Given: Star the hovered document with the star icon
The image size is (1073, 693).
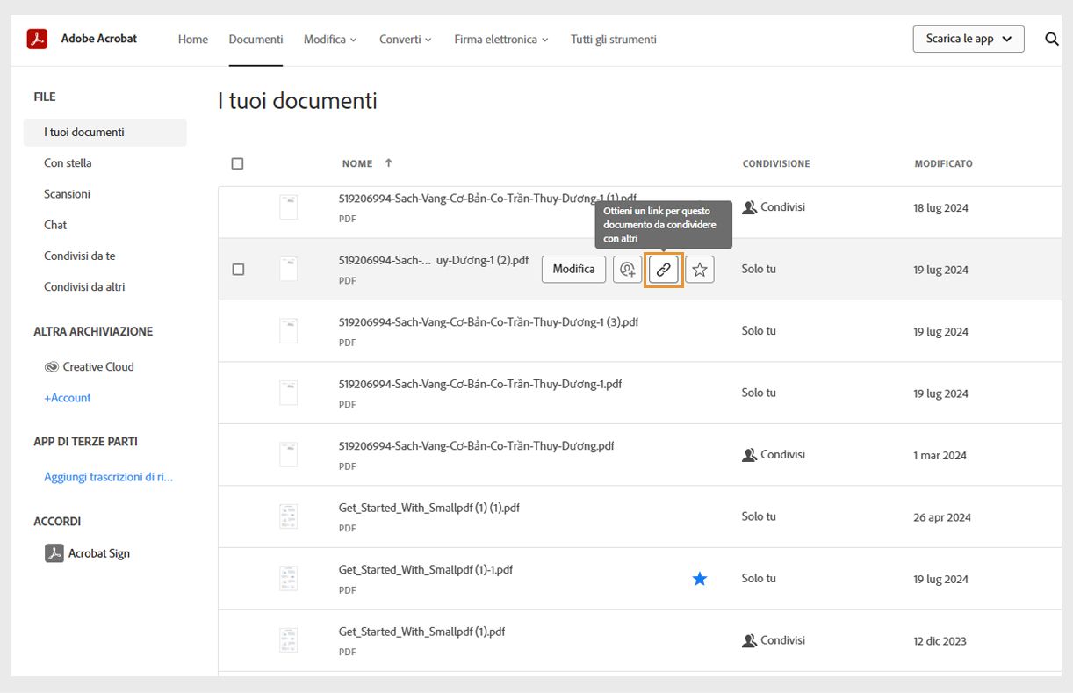Looking at the screenshot, I should (x=700, y=270).
